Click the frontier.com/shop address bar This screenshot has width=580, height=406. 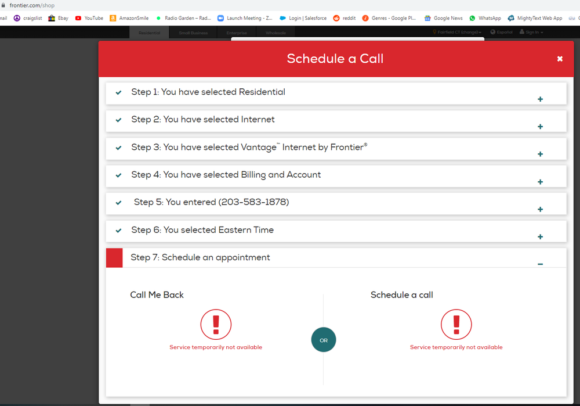point(32,5)
